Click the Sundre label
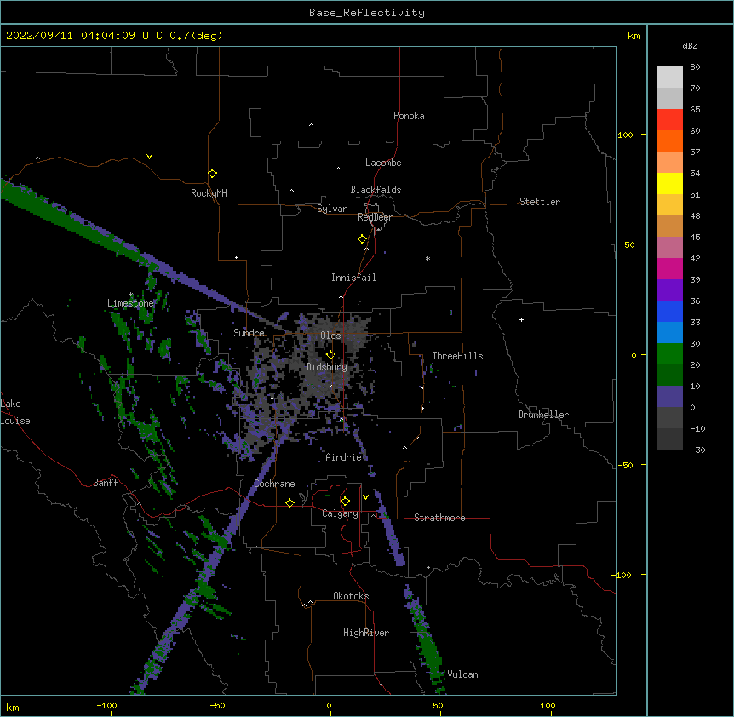734x717 pixels. tap(249, 333)
